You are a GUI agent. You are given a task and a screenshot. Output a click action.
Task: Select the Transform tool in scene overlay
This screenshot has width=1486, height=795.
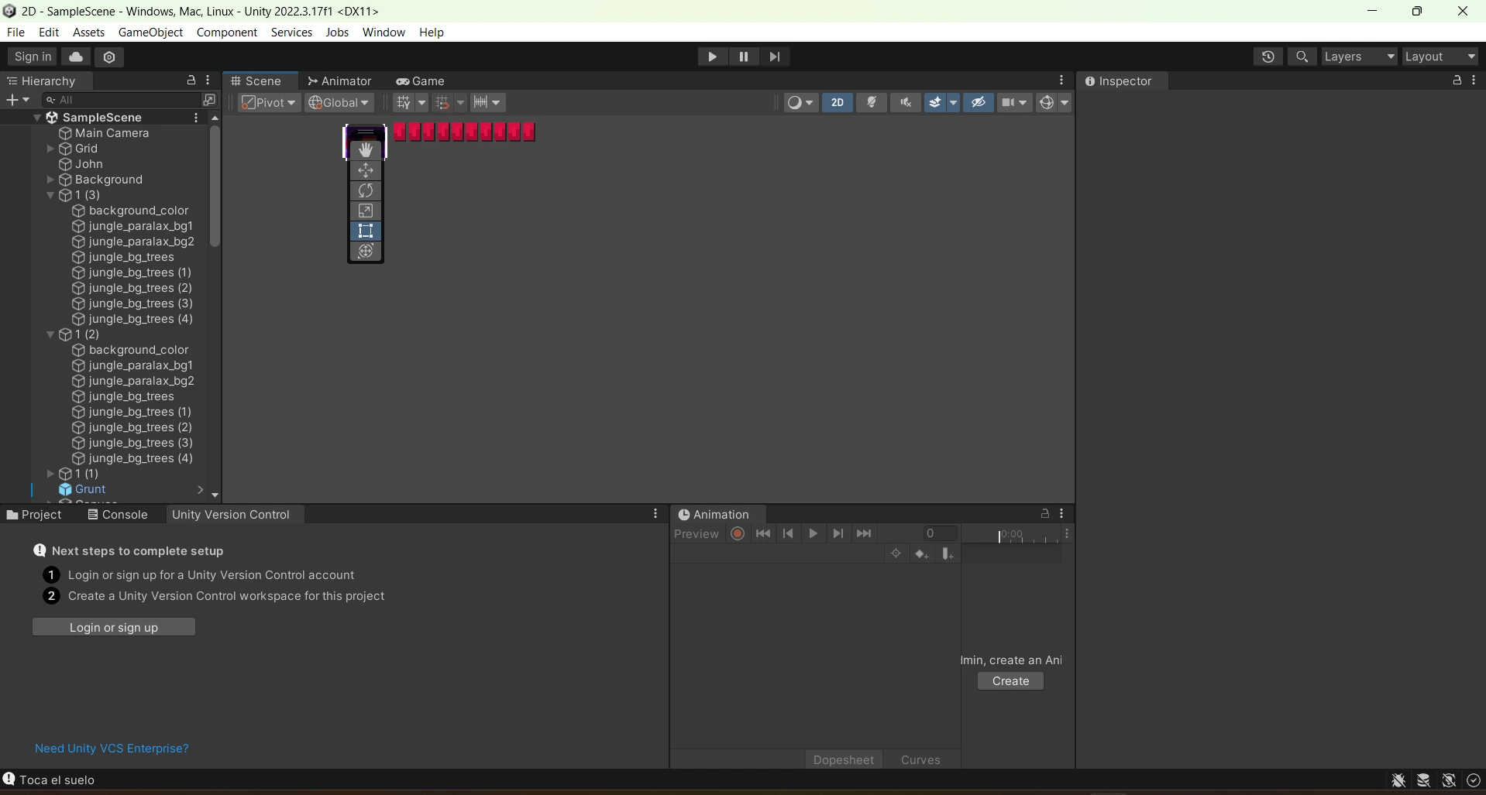click(366, 251)
